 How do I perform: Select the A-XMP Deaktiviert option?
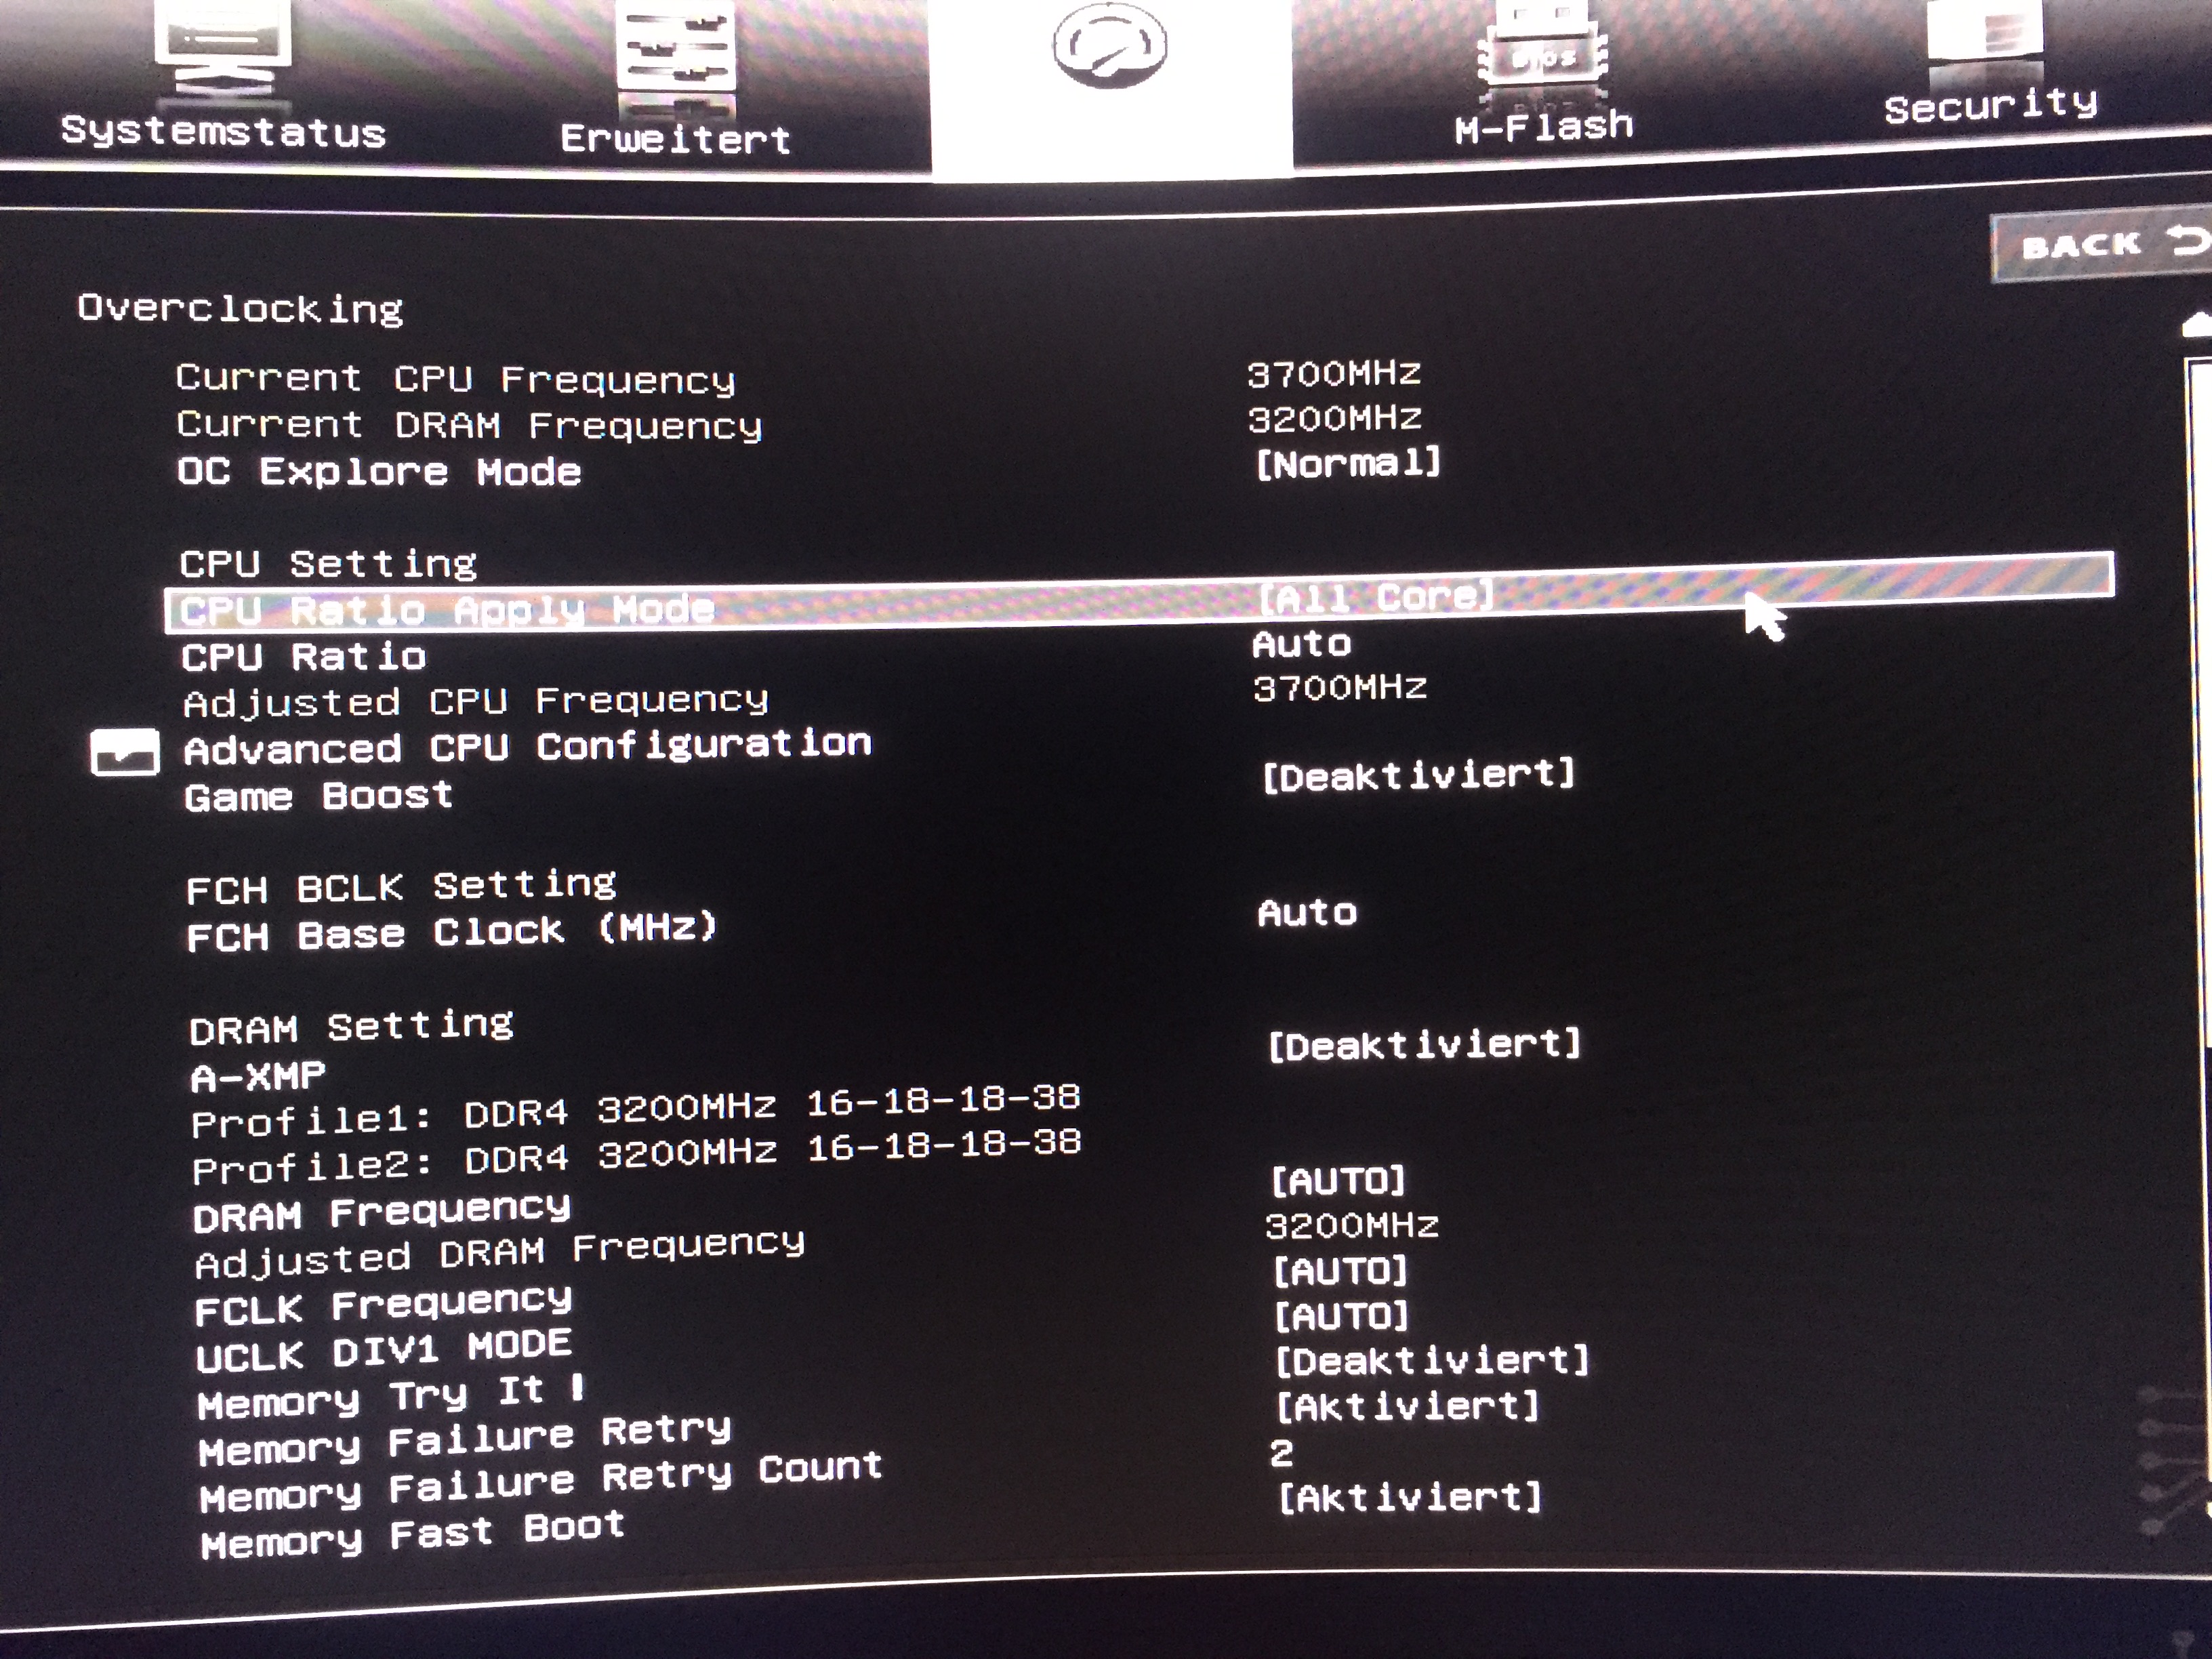[1424, 1046]
